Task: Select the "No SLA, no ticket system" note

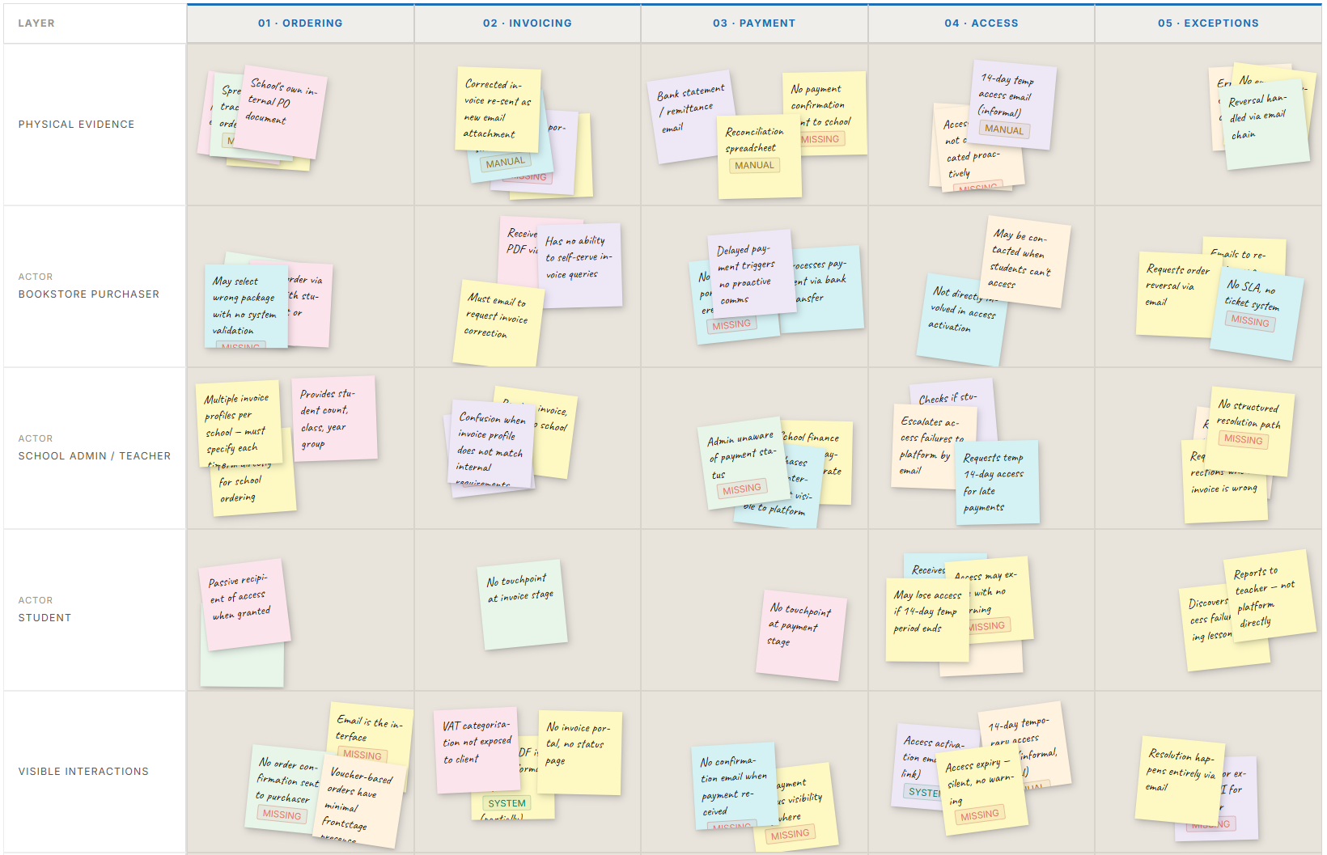Action: [x=1256, y=313]
